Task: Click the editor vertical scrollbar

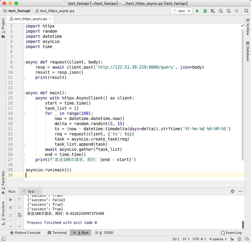Action: point(243,94)
